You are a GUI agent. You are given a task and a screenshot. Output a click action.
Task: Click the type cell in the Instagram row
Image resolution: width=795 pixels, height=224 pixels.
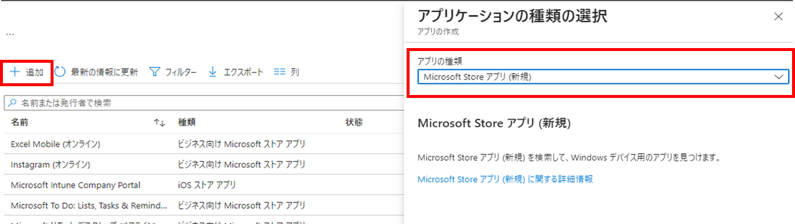(242, 164)
